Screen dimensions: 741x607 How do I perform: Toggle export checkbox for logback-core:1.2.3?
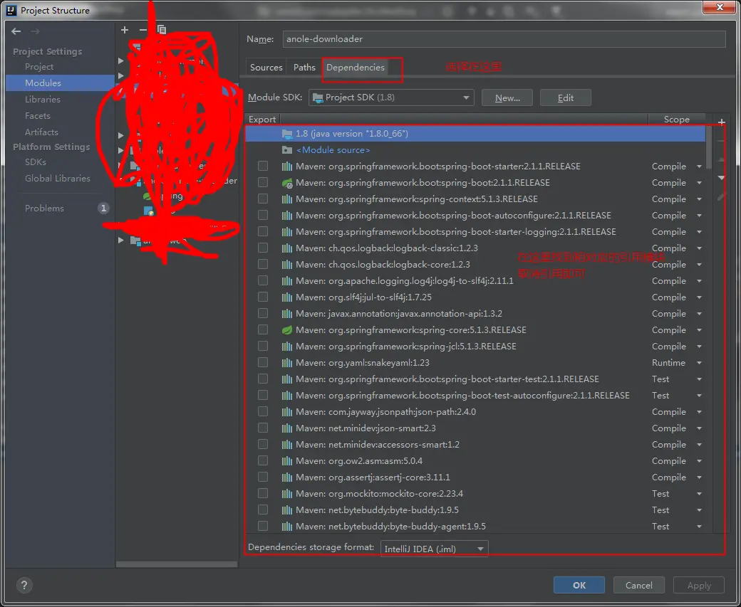tap(263, 264)
